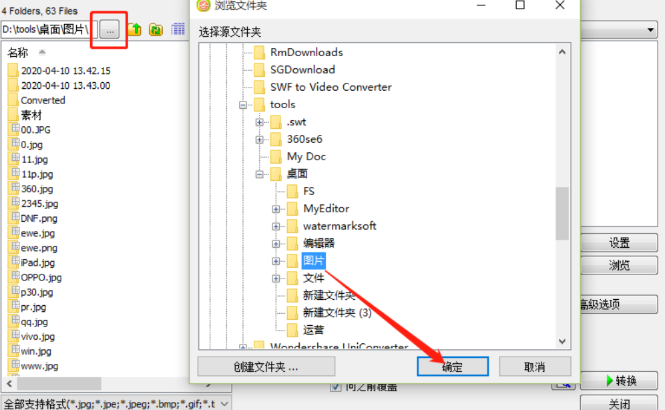This screenshot has height=410, width=665.
Task: Collapse the 桌面 folder node
Action: click(260, 174)
